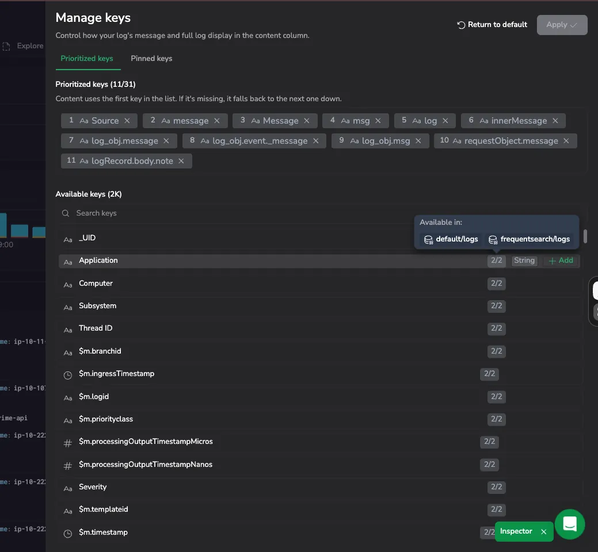
Task: Click the innerMessage chip label
Action: [x=519, y=121]
